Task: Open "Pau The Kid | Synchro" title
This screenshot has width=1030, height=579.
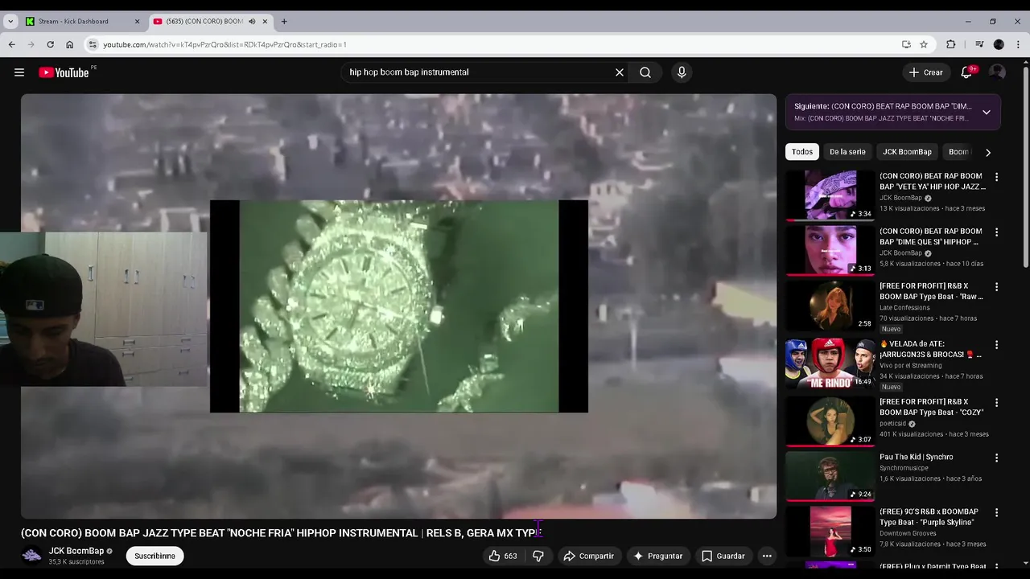Action: [916, 457]
